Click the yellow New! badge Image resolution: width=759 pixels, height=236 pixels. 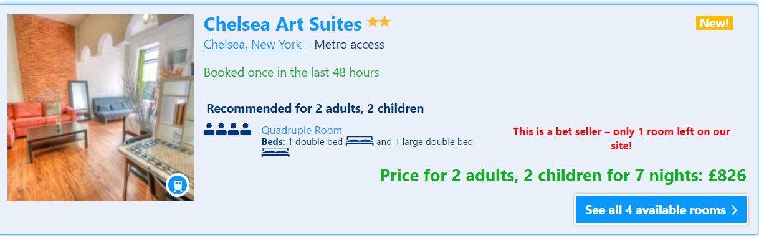click(714, 23)
